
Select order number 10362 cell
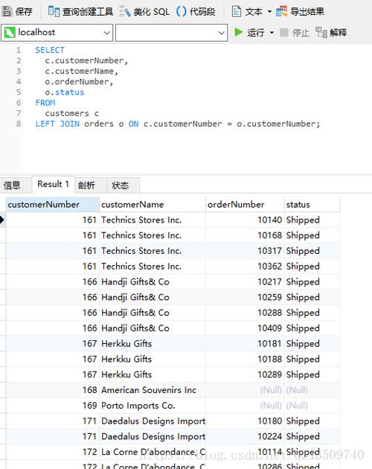(x=245, y=267)
